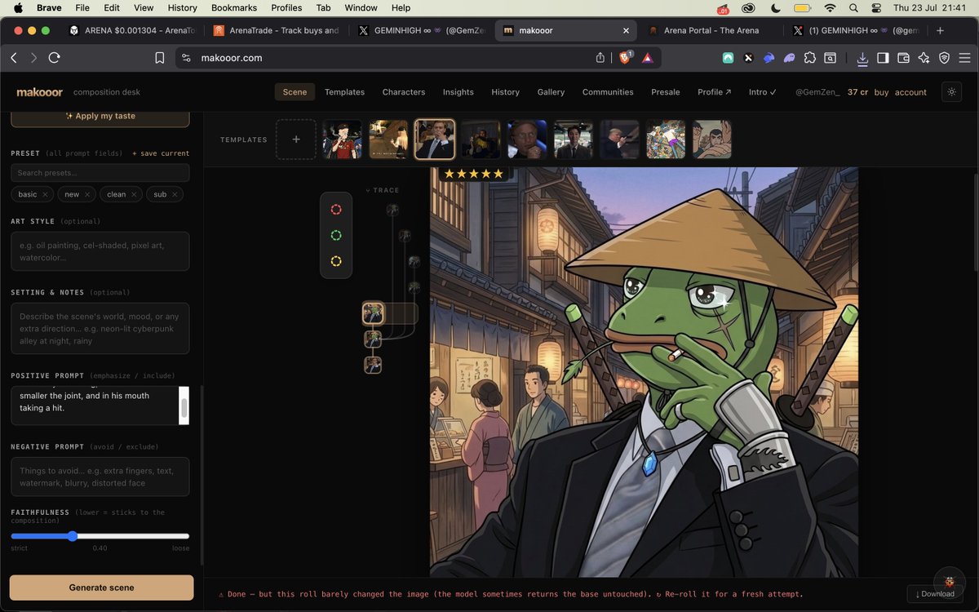
Task: Open Profile external link
Action: [715, 92]
